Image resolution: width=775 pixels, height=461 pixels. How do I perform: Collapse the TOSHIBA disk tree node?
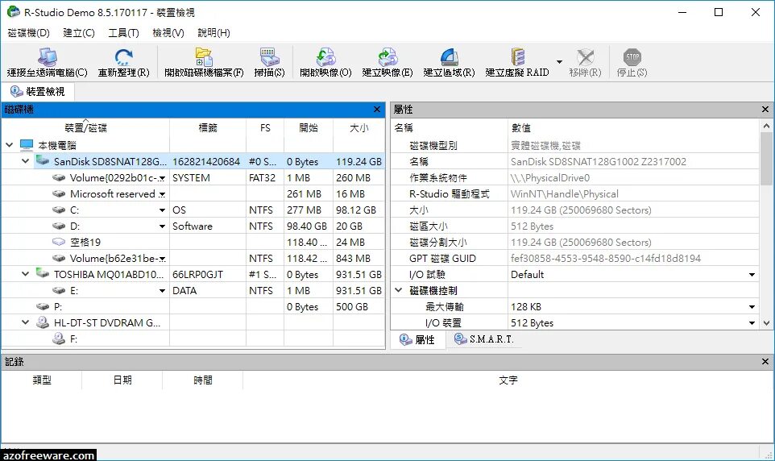pos(25,274)
